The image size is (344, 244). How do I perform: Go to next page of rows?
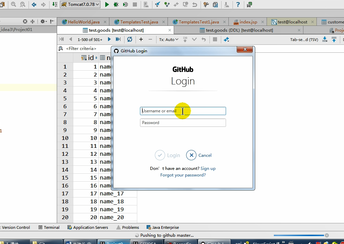[109, 39]
